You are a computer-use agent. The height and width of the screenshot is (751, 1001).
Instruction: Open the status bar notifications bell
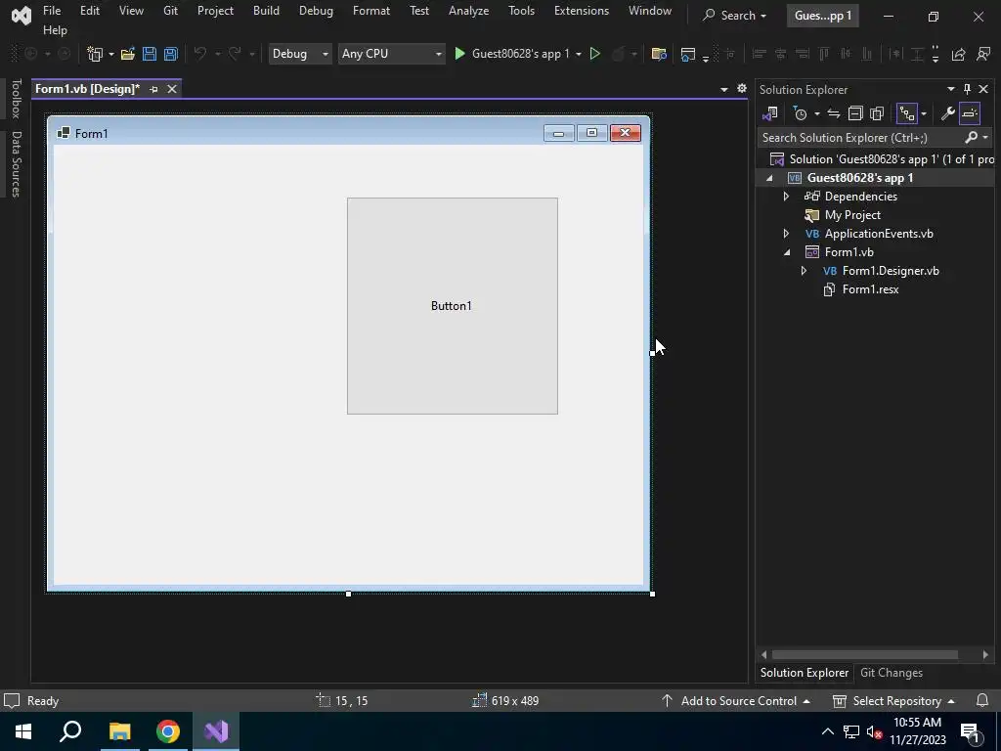[x=982, y=700]
